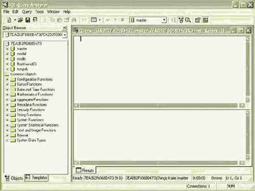Viewport: 255px width, 191px height.
Task: Open the Window menu
Action: tap(53, 11)
